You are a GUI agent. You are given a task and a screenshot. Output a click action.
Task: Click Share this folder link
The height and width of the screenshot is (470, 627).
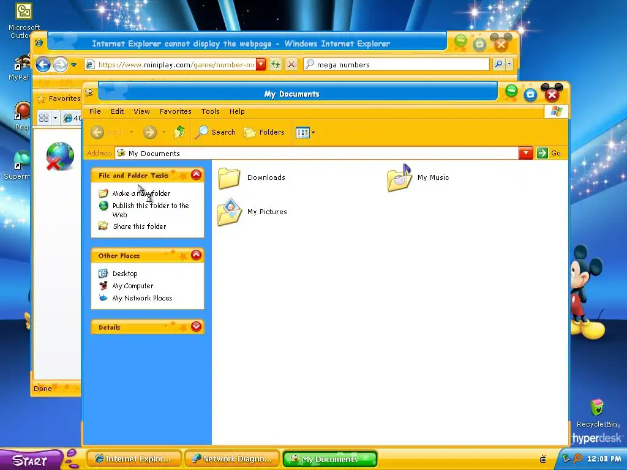click(x=139, y=226)
